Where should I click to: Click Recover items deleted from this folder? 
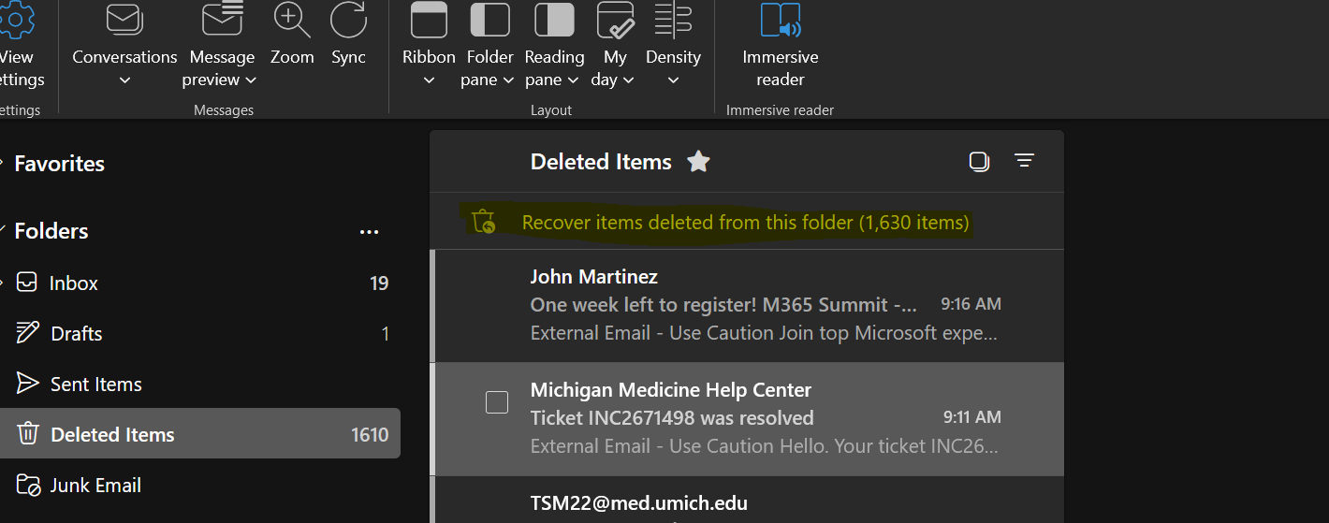click(745, 223)
